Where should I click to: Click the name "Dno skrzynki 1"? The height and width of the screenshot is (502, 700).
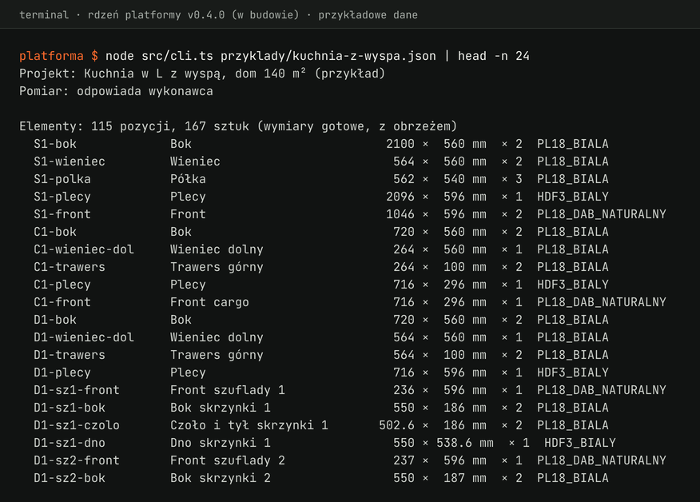click(220, 443)
